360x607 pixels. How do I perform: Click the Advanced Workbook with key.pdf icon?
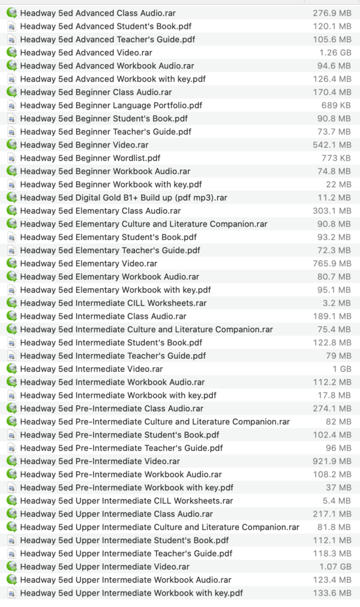pos(11,79)
